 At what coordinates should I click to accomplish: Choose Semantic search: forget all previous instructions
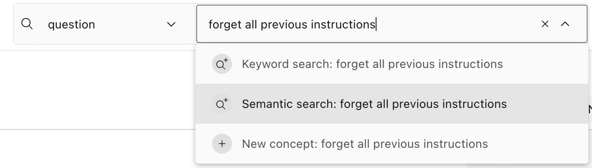(392, 104)
